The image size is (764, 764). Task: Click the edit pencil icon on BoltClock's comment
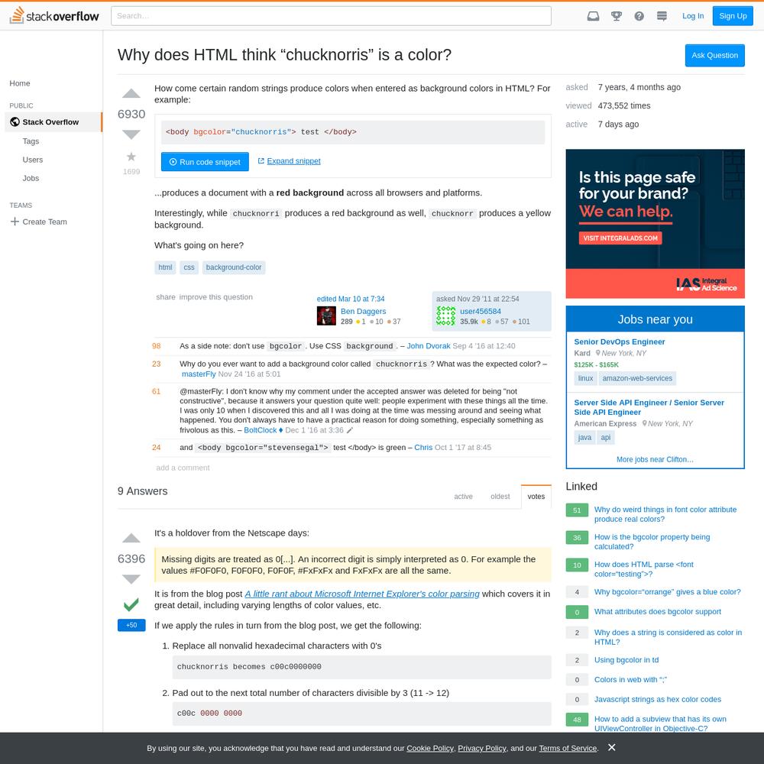coord(349,430)
